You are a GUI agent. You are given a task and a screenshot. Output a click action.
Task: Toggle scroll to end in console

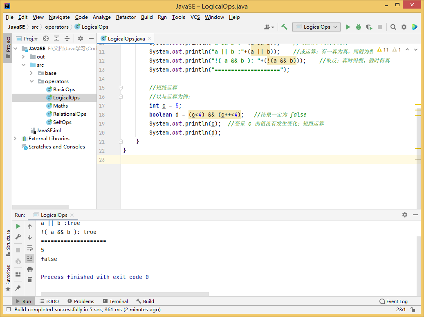click(x=30, y=259)
